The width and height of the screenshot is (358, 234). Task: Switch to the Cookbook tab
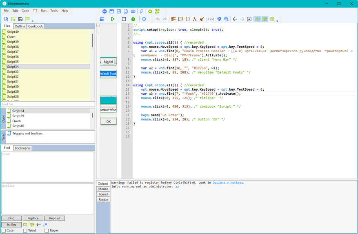coord(36,26)
